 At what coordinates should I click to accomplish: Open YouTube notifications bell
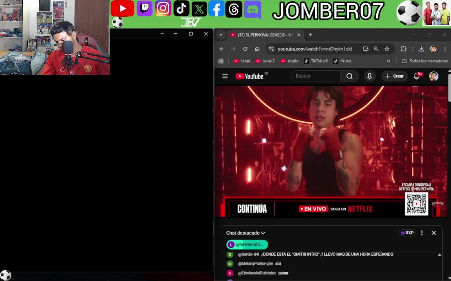(417, 76)
